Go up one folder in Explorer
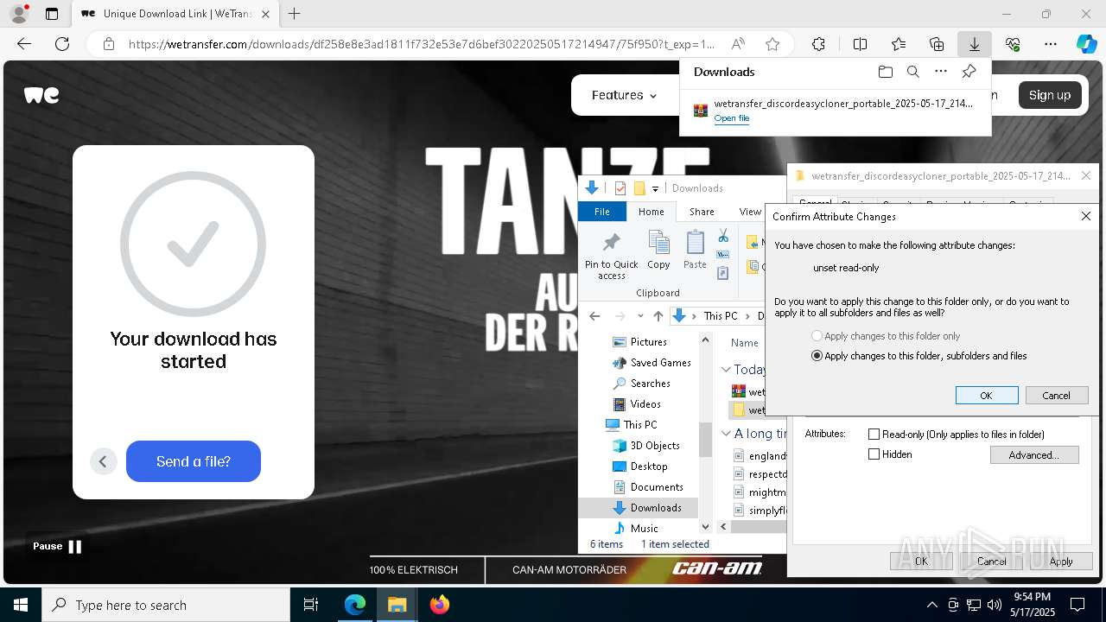 (x=658, y=316)
